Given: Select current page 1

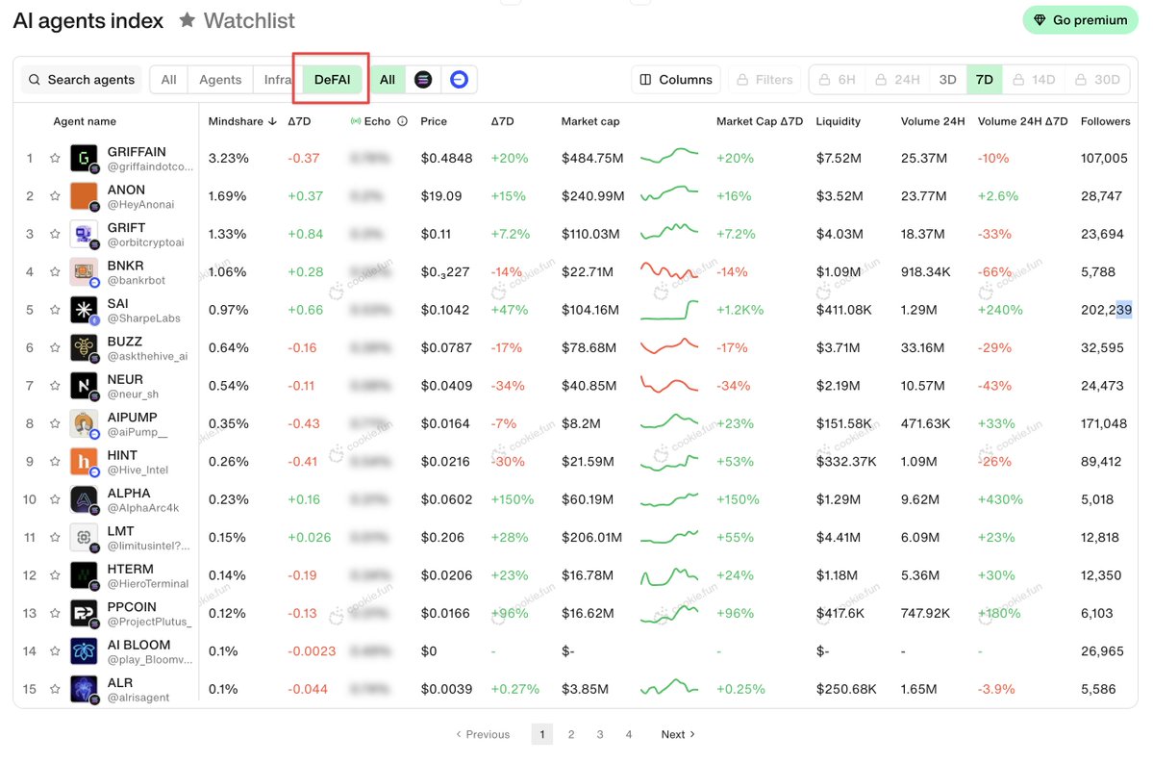Looking at the screenshot, I should (x=542, y=734).
